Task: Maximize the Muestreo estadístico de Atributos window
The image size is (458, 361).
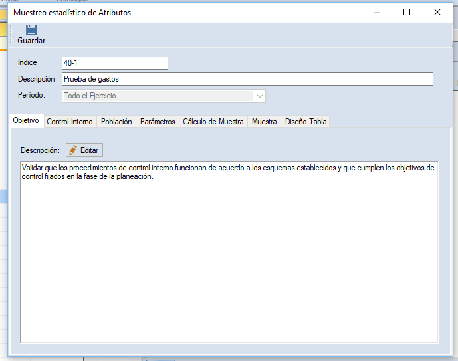Action: click(x=407, y=12)
